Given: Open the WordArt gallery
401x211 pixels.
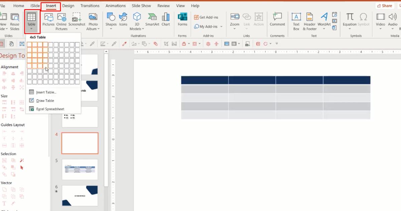Looking at the screenshot, I should pyautogui.click(x=324, y=21).
